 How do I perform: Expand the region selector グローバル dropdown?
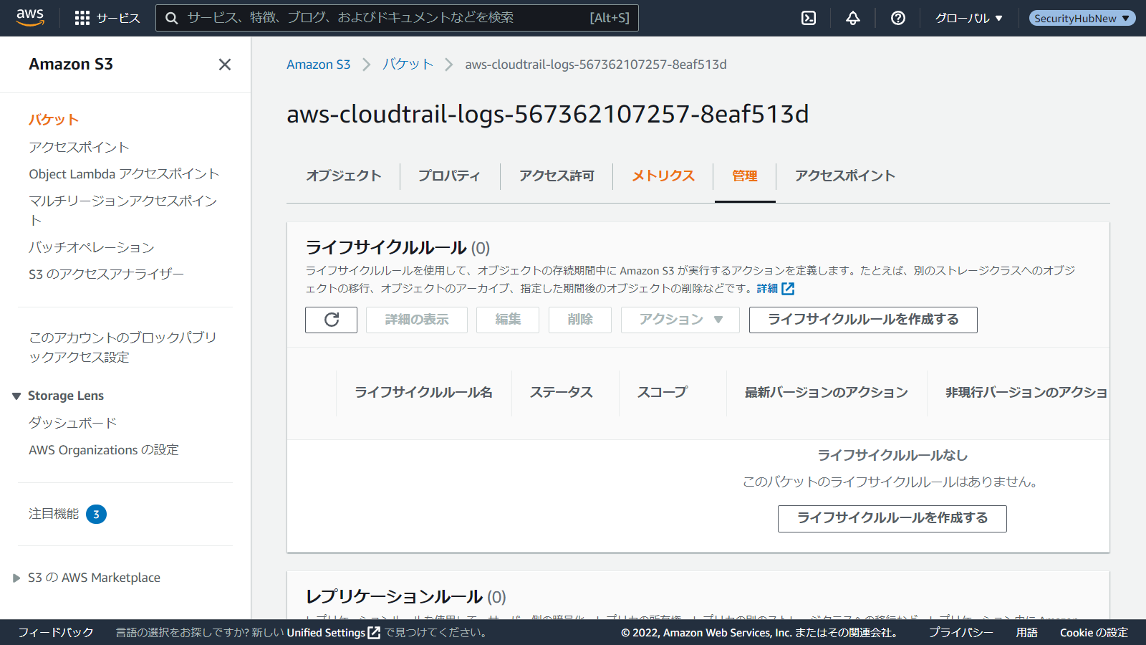pyautogui.click(x=968, y=18)
